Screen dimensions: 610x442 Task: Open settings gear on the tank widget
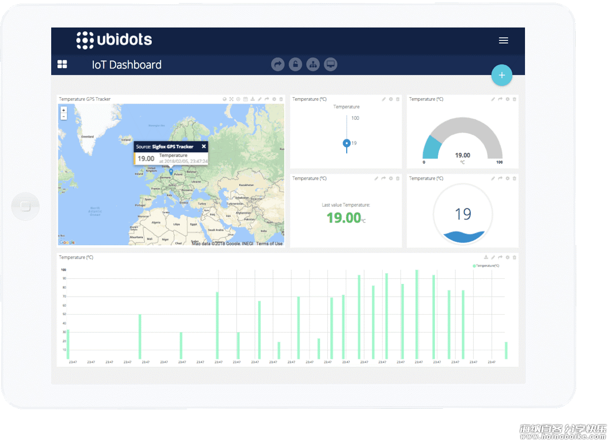[507, 179]
